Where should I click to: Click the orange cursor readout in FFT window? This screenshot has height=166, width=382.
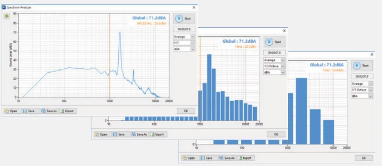pos(151,24)
